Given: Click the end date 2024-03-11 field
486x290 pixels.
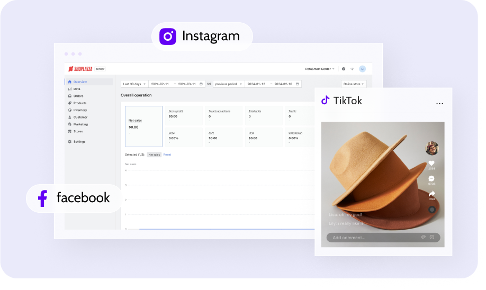Looking at the screenshot, I should [187, 84].
